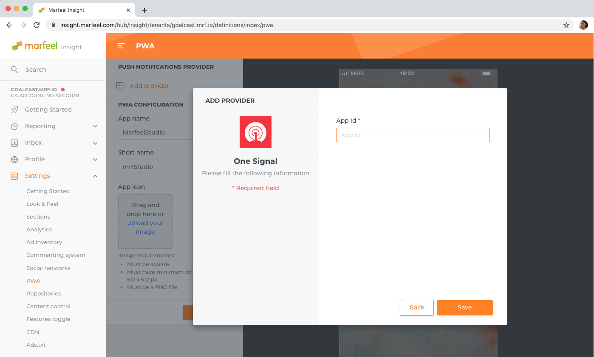Click the plus icon next to Add provider
The width and height of the screenshot is (594, 357).
point(120,86)
